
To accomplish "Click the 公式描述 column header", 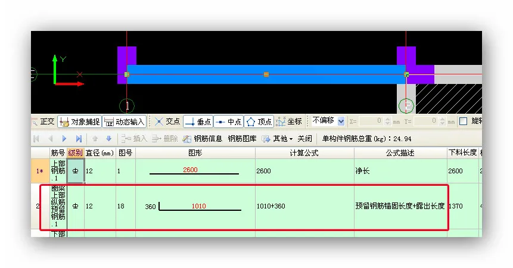I will 400,152.
